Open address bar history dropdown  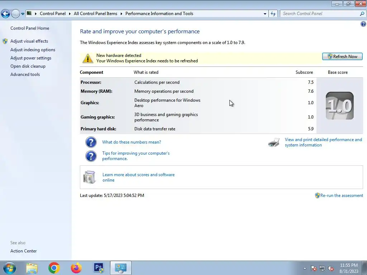point(265,14)
